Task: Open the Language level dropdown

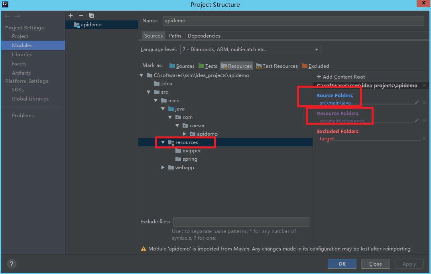Action: pos(251,49)
